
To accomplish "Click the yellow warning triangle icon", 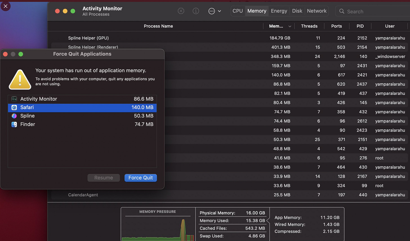I will tap(20, 79).
